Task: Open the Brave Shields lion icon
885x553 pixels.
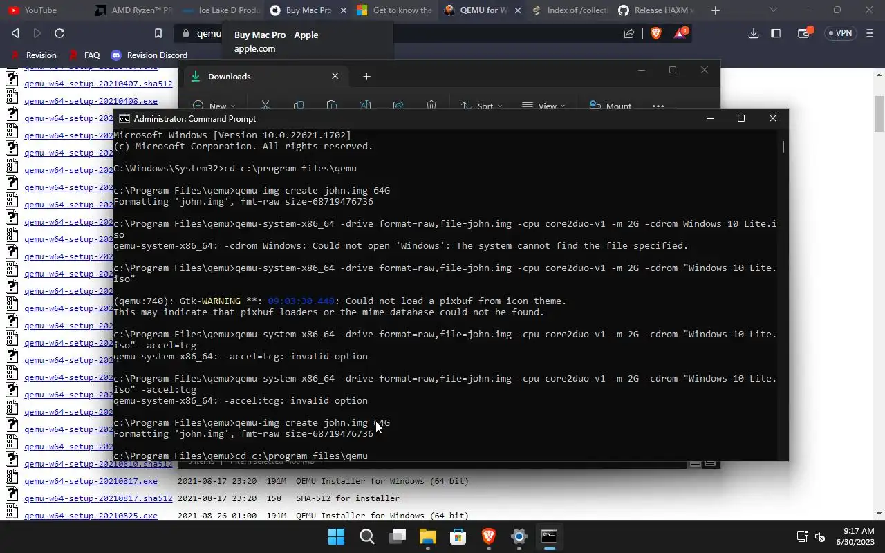Action: pyautogui.click(x=656, y=33)
